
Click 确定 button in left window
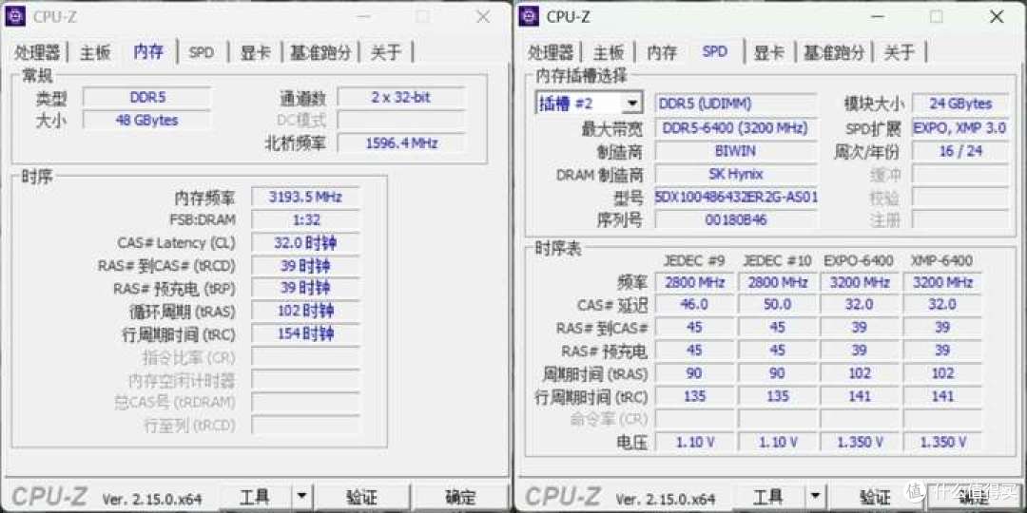click(x=461, y=497)
